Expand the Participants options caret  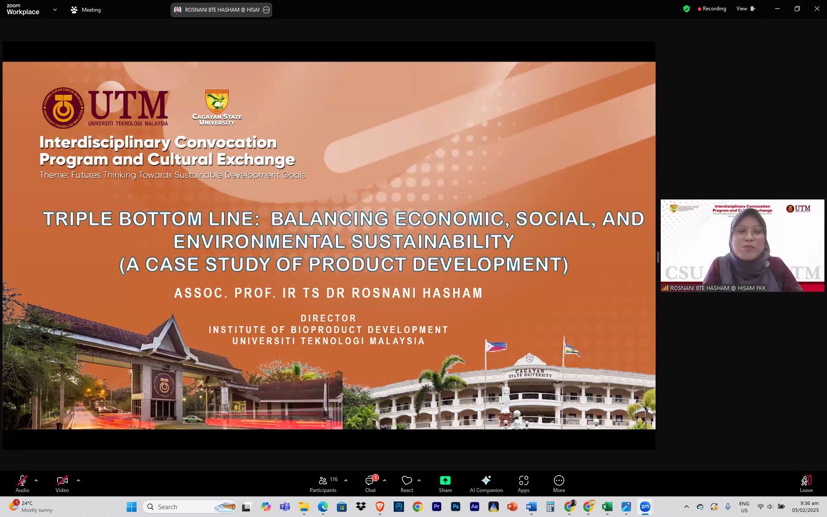(346, 480)
